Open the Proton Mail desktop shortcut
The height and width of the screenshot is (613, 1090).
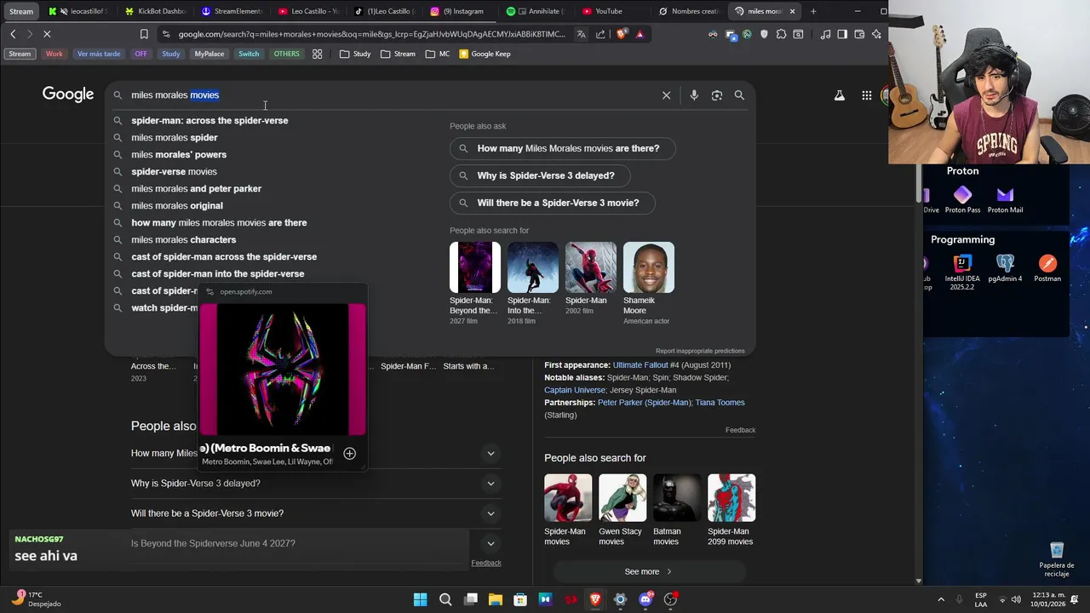click(1005, 201)
